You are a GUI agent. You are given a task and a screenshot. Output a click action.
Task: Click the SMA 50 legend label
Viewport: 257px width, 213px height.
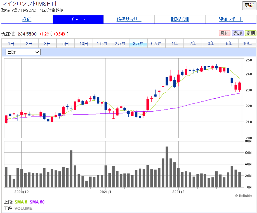coord(37,202)
